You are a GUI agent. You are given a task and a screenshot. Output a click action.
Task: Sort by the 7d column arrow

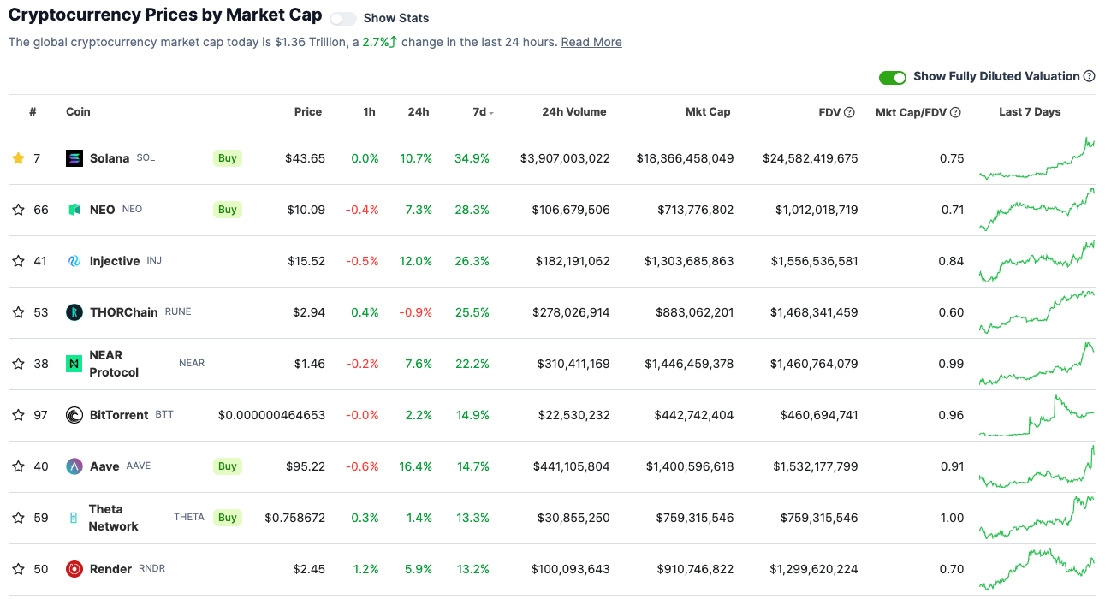coord(491,113)
